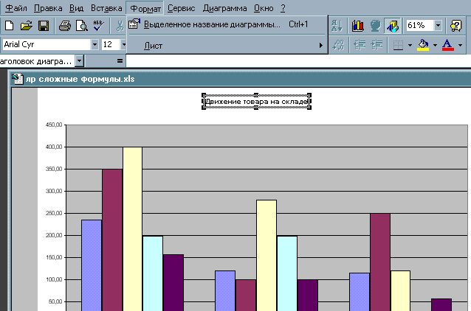Click the decrease indent icon

point(360,45)
